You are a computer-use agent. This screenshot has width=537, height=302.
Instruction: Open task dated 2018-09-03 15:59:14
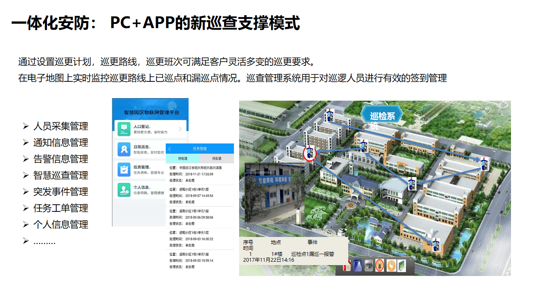click(x=200, y=260)
